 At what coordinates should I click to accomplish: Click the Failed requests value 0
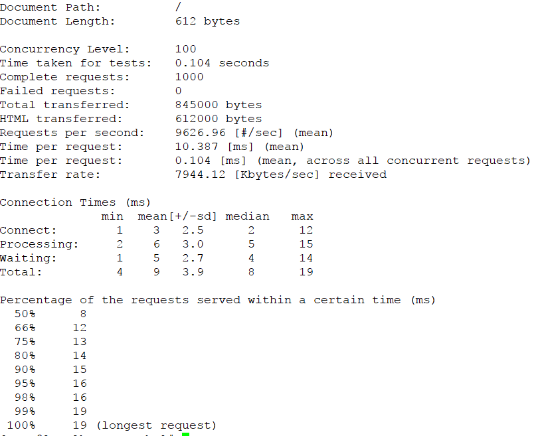[178, 91]
